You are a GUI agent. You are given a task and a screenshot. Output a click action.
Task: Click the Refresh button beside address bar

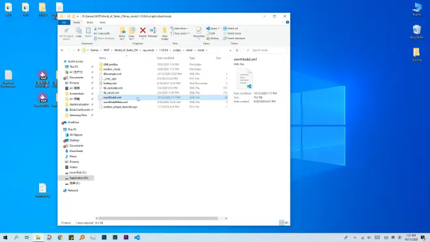click(237, 50)
